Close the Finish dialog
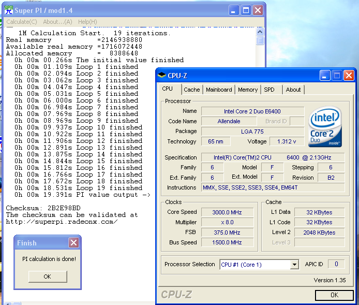 click(x=74, y=242)
